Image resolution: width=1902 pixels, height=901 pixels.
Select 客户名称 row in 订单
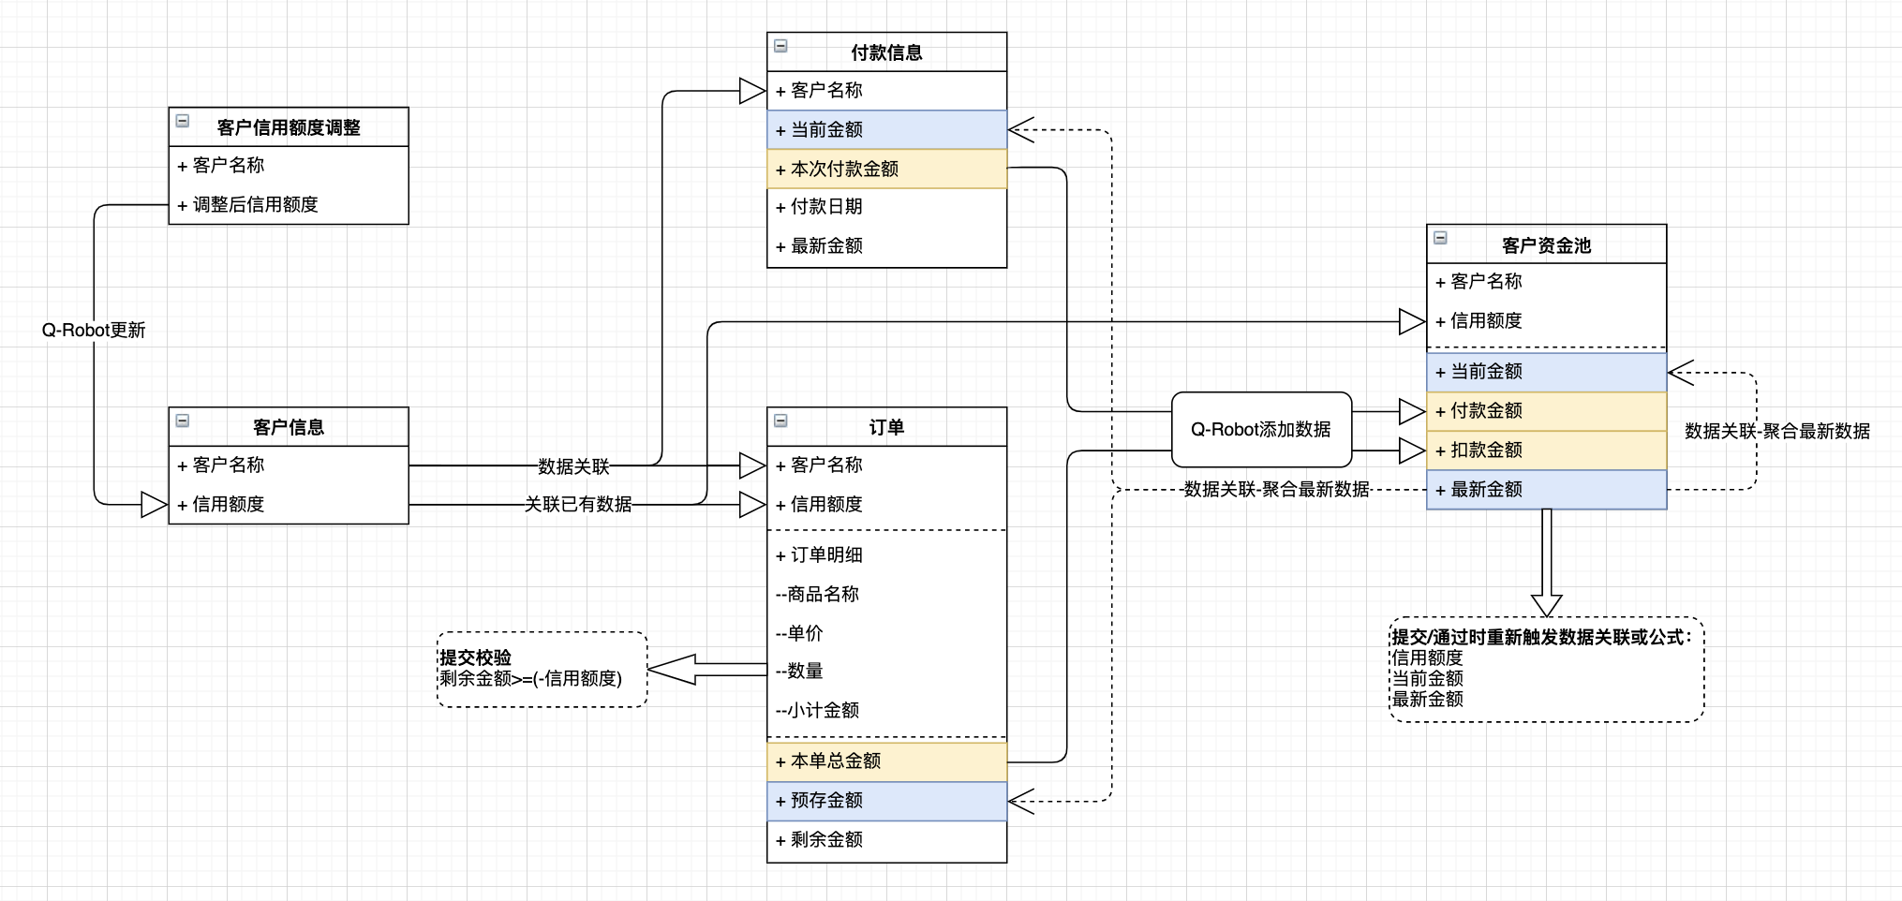click(x=886, y=465)
